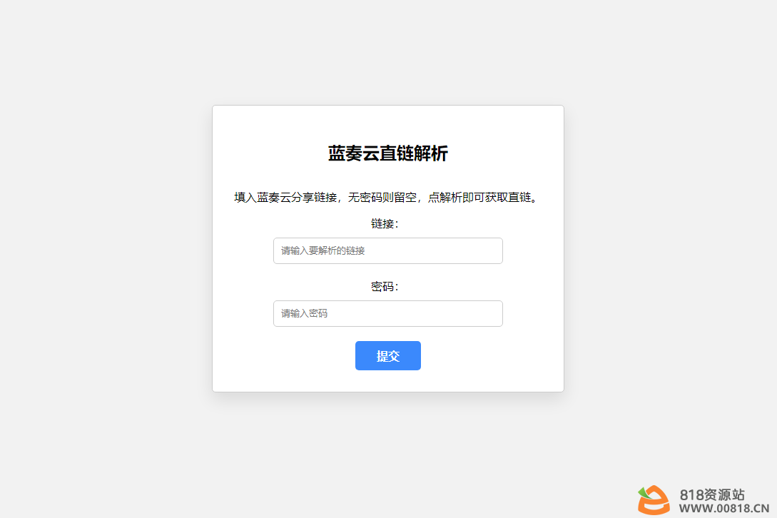Click the 蓝奏云直链解析 heading

(x=388, y=153)
